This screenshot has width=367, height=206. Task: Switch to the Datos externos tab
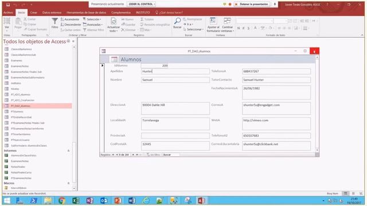point(52,13)
